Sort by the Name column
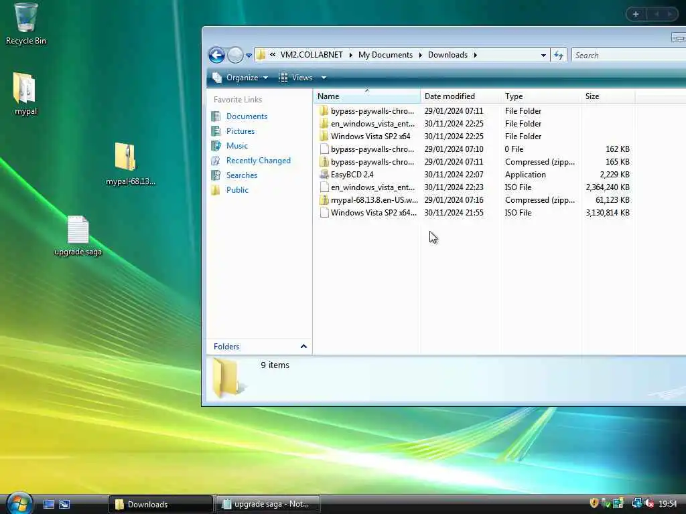 coord(366,96)
